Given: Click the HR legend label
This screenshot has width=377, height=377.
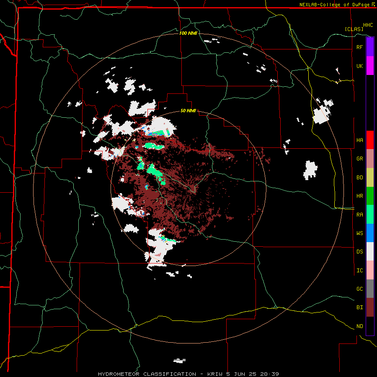Looking at the screenshot, I should coord(359,196).
